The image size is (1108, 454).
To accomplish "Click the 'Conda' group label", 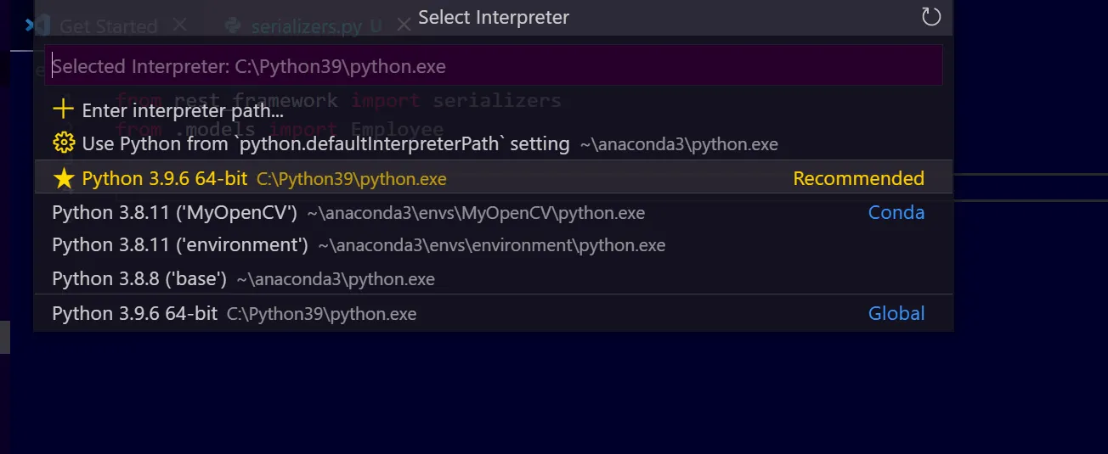I will (x=896, y=213).
